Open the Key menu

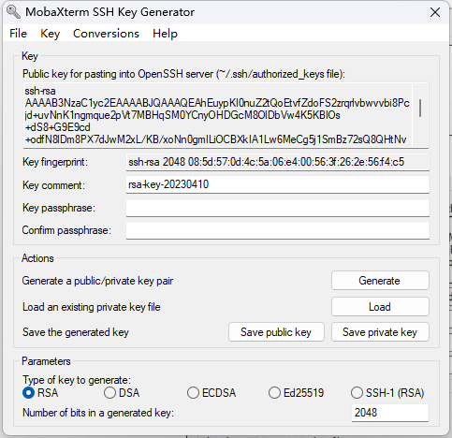(x=50, y=34)
